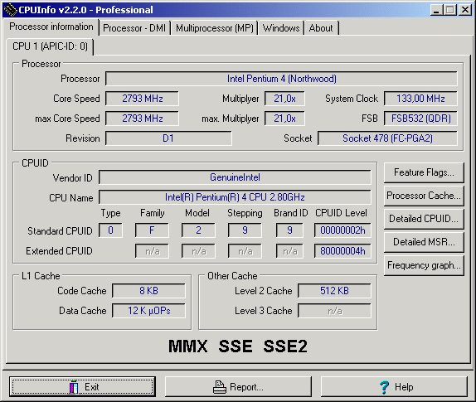Viewport: 476px width, 402px height.
Task: Click the Extended CPUID level 80000004h field
Action: click(342, 251)
